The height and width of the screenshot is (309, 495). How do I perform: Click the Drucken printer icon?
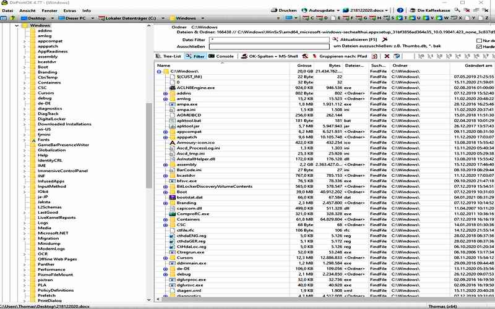(273, 11)
